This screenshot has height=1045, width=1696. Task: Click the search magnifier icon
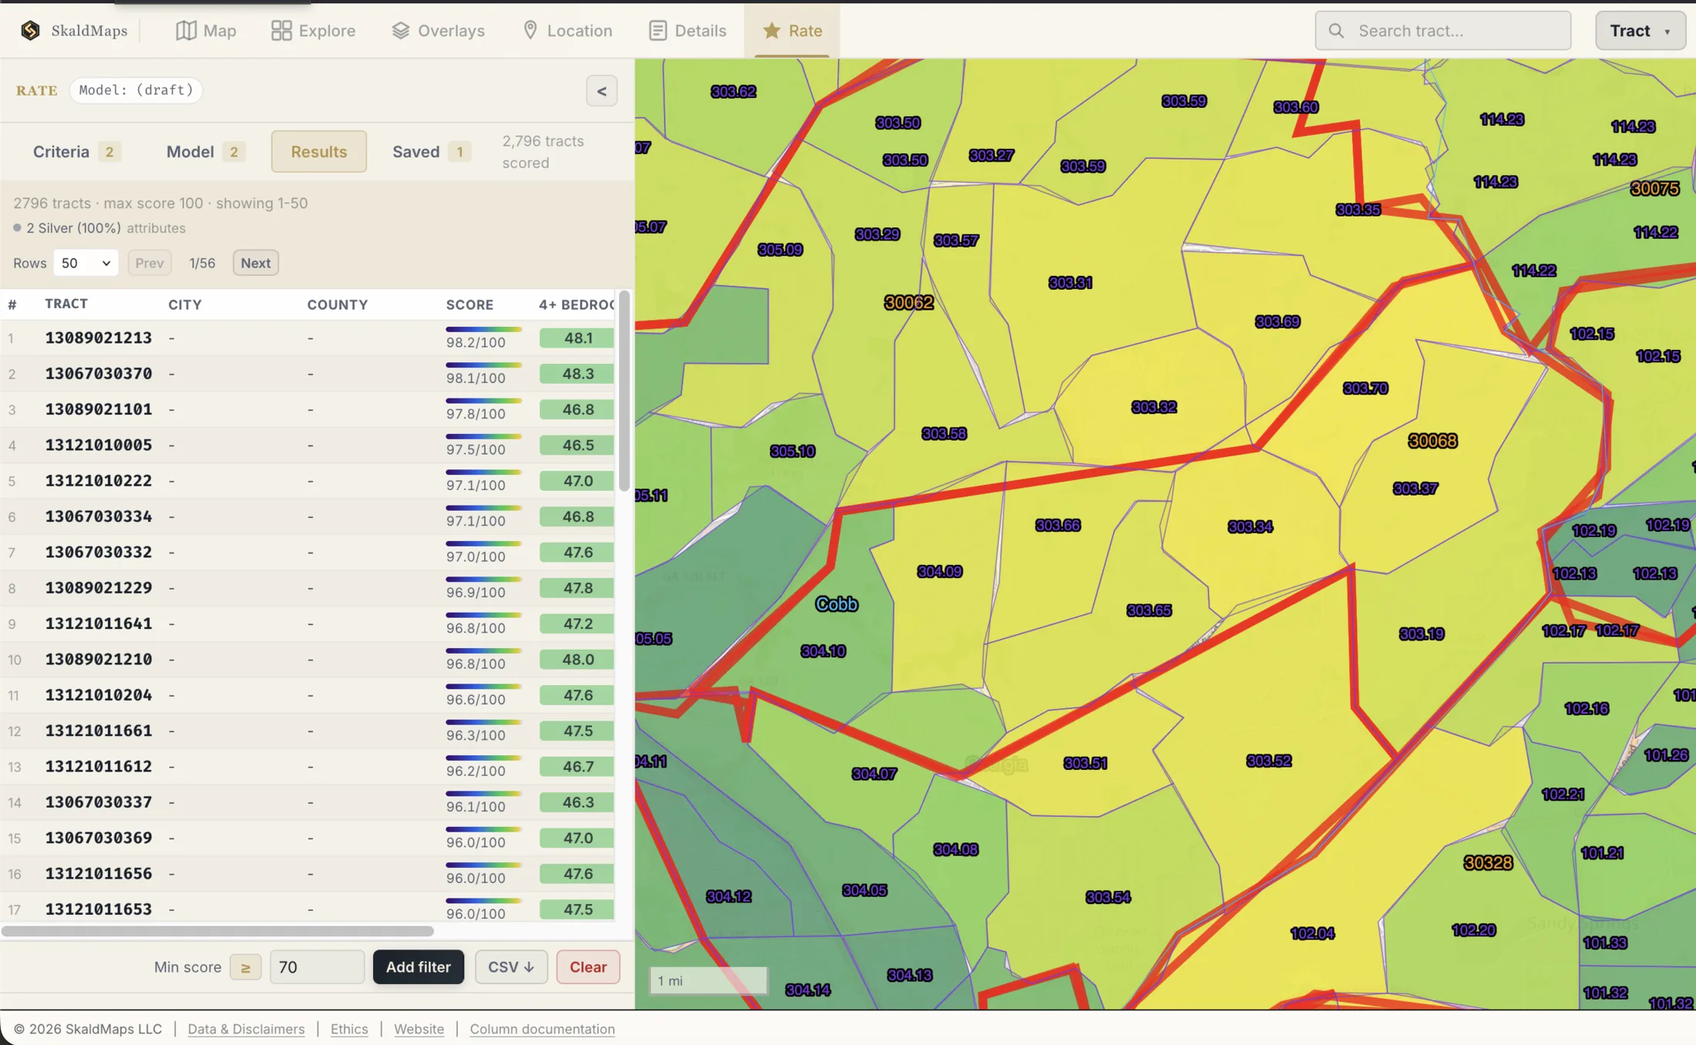[x=1337, y=31]
